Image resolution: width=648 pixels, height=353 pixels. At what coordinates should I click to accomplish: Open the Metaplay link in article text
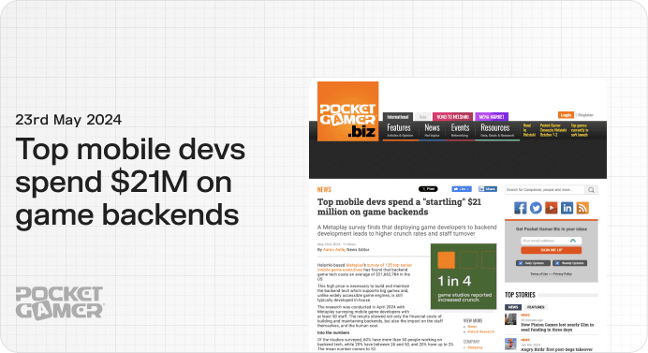coord(356,265)
